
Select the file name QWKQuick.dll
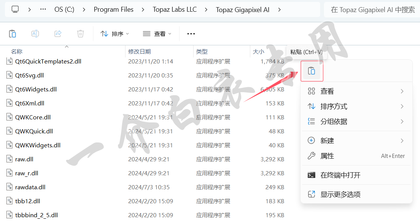point(34,131)
